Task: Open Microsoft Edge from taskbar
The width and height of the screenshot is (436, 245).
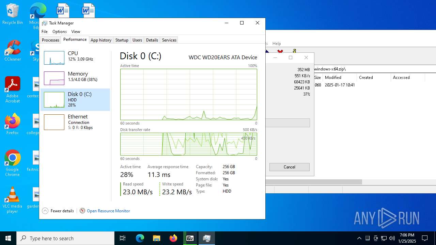Action: tap(140, 238)
